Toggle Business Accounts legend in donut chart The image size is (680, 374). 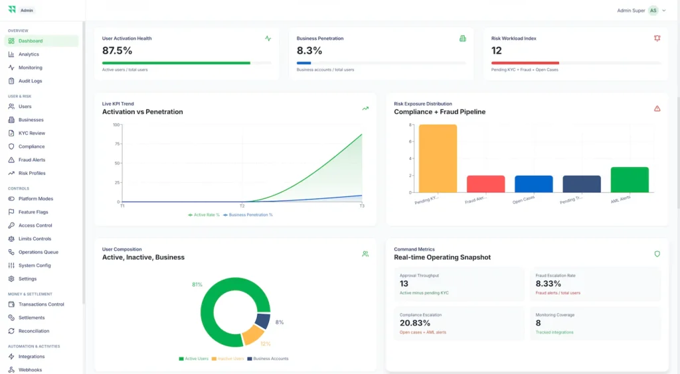pyautogui.click(x=268, y=359)
